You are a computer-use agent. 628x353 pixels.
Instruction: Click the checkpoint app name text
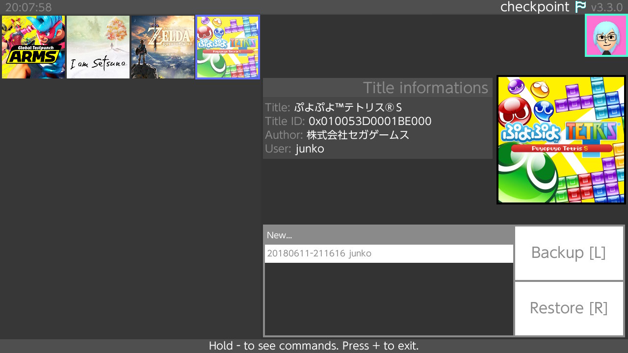point(535,7)
